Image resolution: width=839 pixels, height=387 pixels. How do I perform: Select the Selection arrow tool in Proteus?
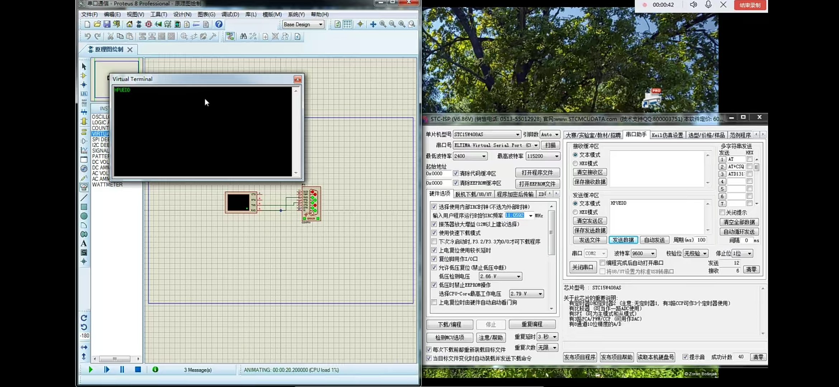click(84, 67)
